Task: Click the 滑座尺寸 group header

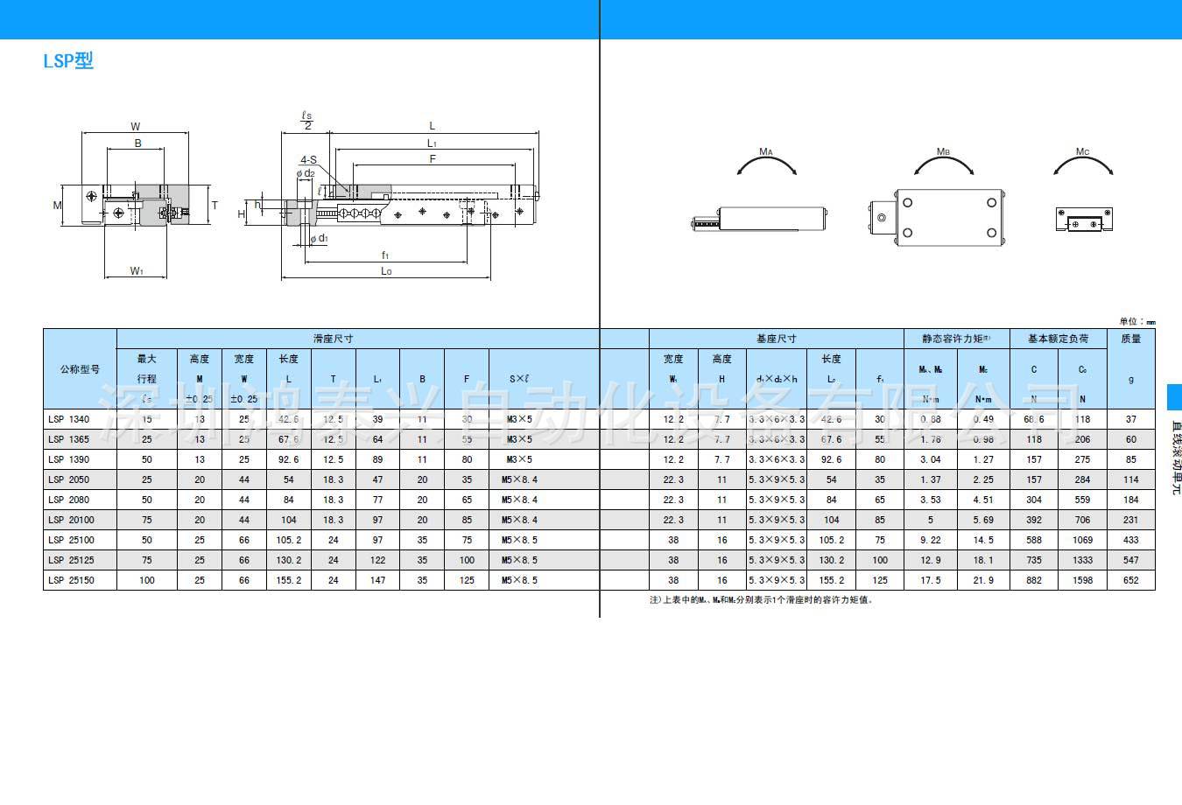Action: point(333,339)
